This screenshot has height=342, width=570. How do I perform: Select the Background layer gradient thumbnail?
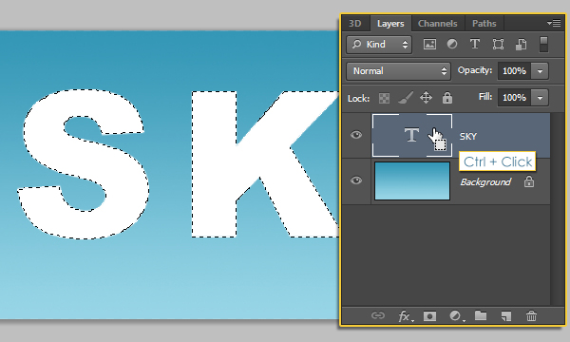click(x=412, y=181)
